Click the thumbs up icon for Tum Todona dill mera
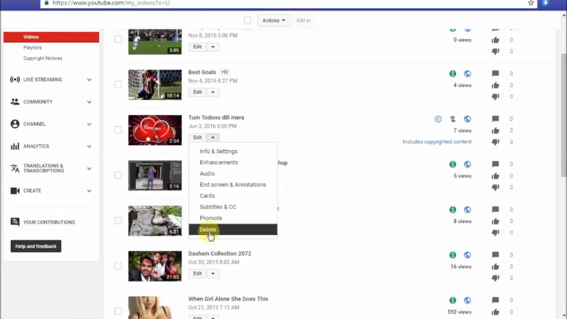Viewport: 567px width, 319px height. pos(495,130)
